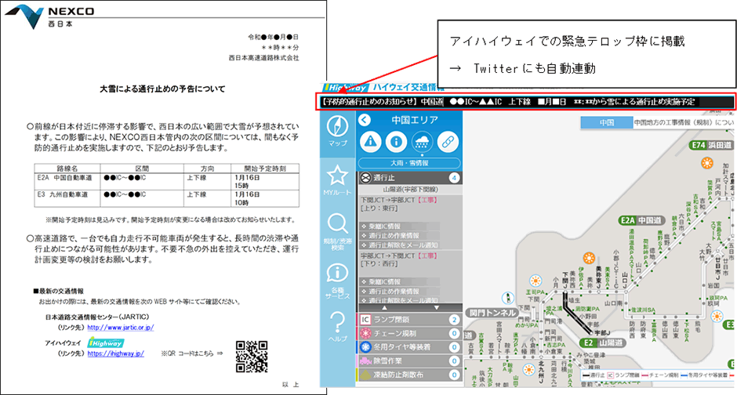The image size is (737, 395).
Task: Click 日本道路交通情報センター（JARTIC）text
Action: [97, 317]
